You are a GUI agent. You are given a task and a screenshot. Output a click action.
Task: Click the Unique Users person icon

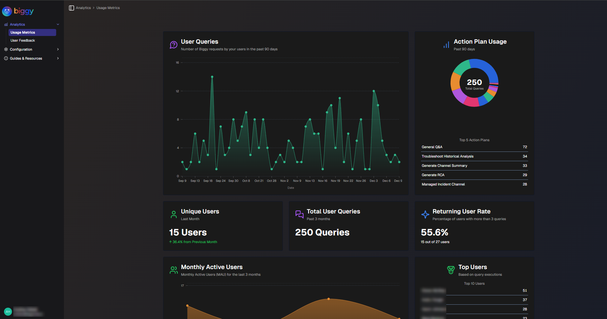coord(174,214)
